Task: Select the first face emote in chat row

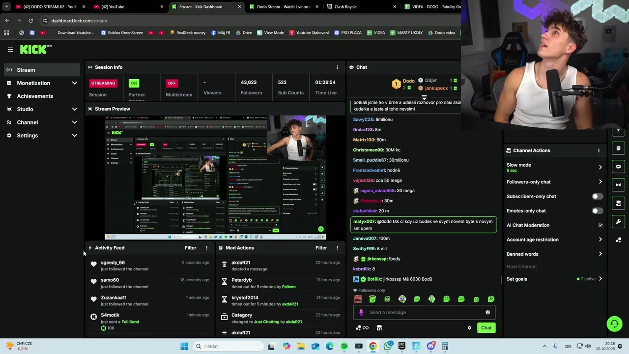Action: click(x=357, y=299)
